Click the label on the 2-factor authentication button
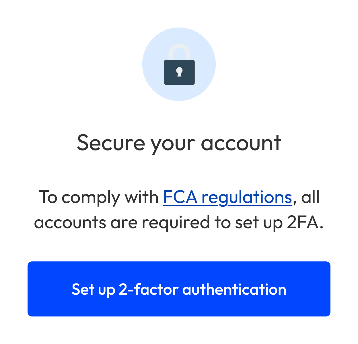 179,289
